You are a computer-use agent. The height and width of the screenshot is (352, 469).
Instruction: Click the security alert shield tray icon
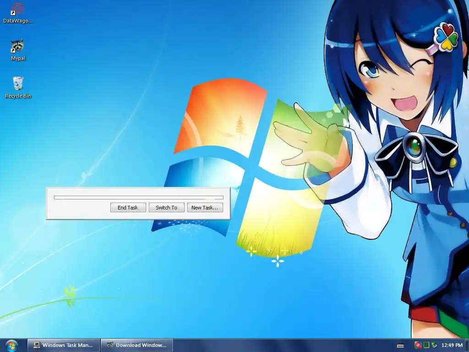click(418, 345)
